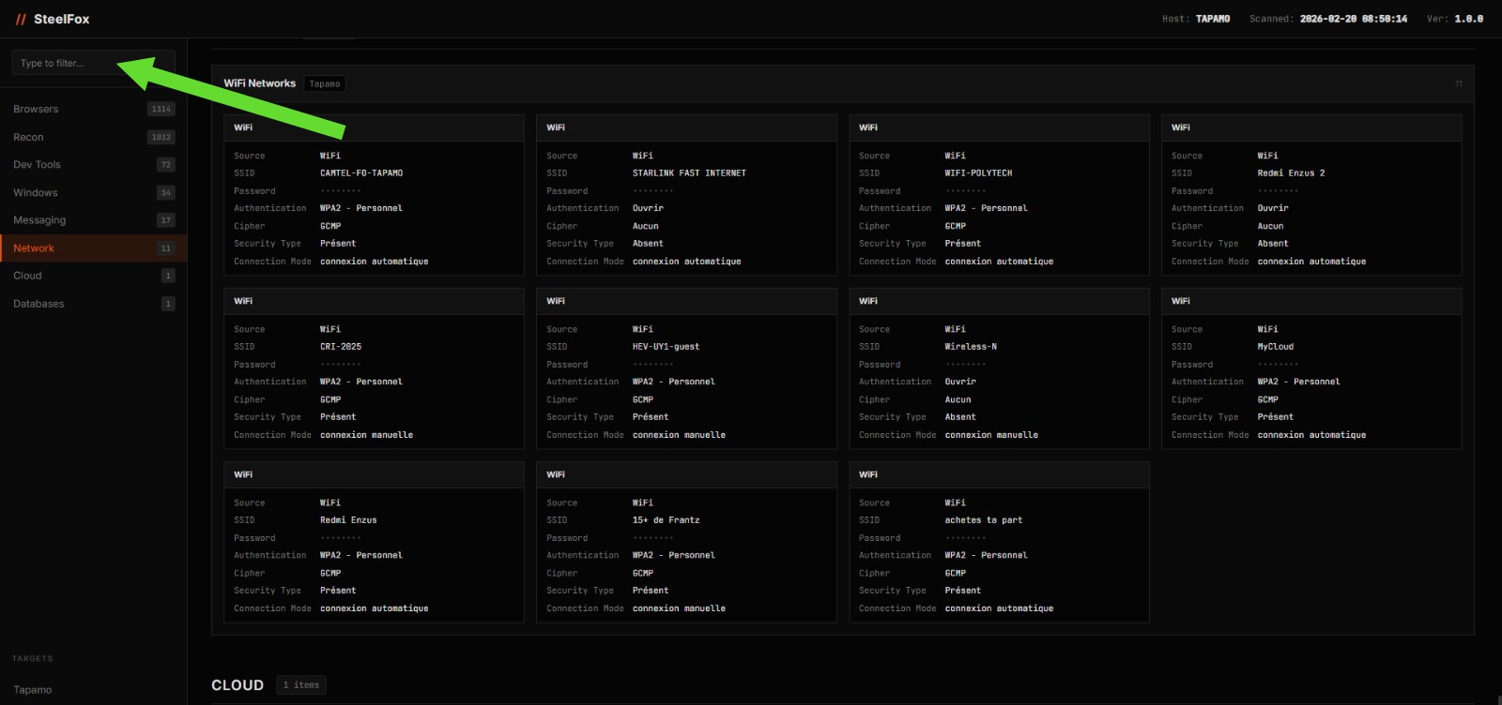Click the Tapamo tag beside WiFi Networks

[325, 83]
